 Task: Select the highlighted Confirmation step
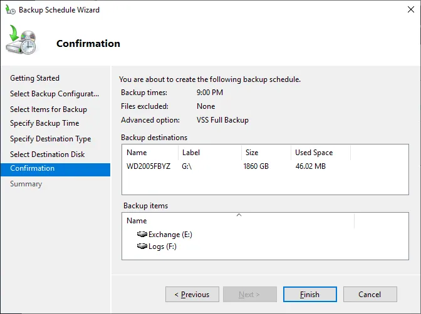33,168
